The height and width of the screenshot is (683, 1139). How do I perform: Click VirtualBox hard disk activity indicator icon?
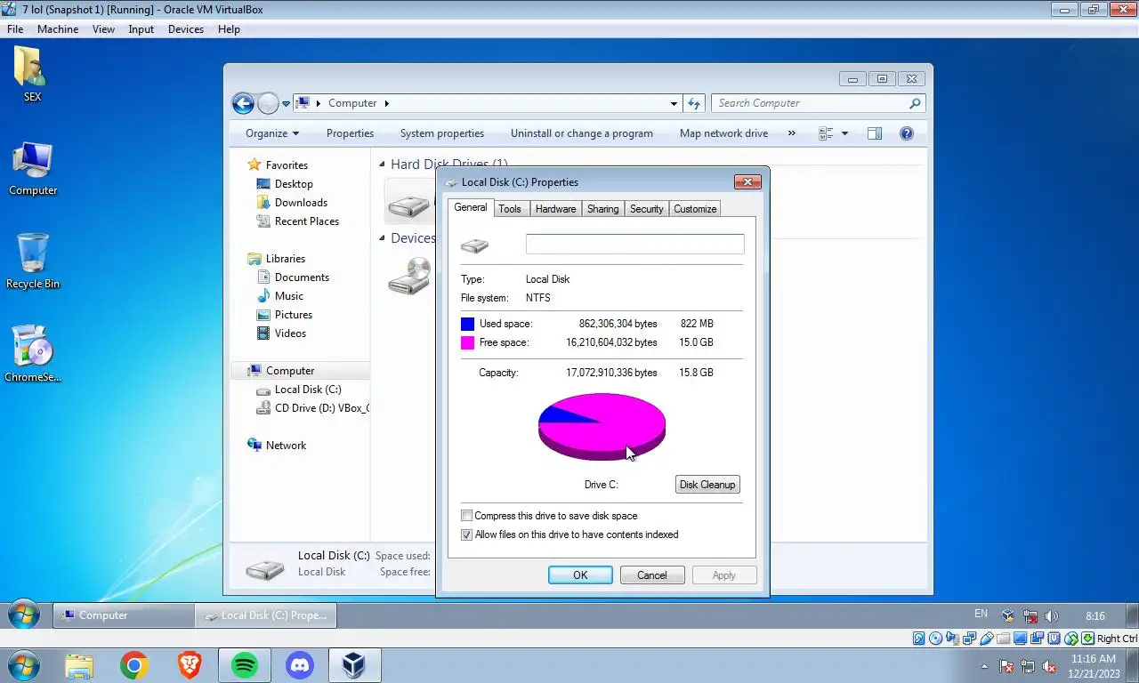coord(919,639)
